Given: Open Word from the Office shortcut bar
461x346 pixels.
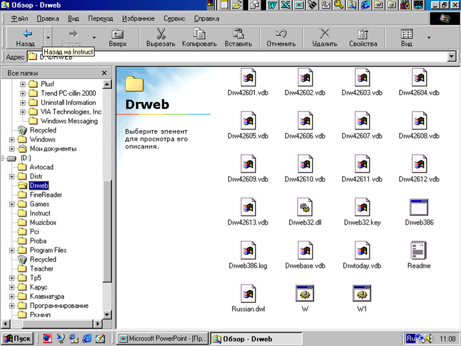Looking at the screenshot, I should (272, 5).
